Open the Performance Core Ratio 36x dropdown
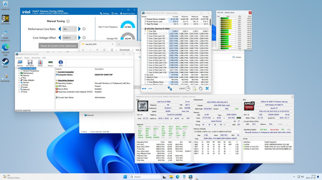This screenshot has width=322, height=180. tap(69, 29)
